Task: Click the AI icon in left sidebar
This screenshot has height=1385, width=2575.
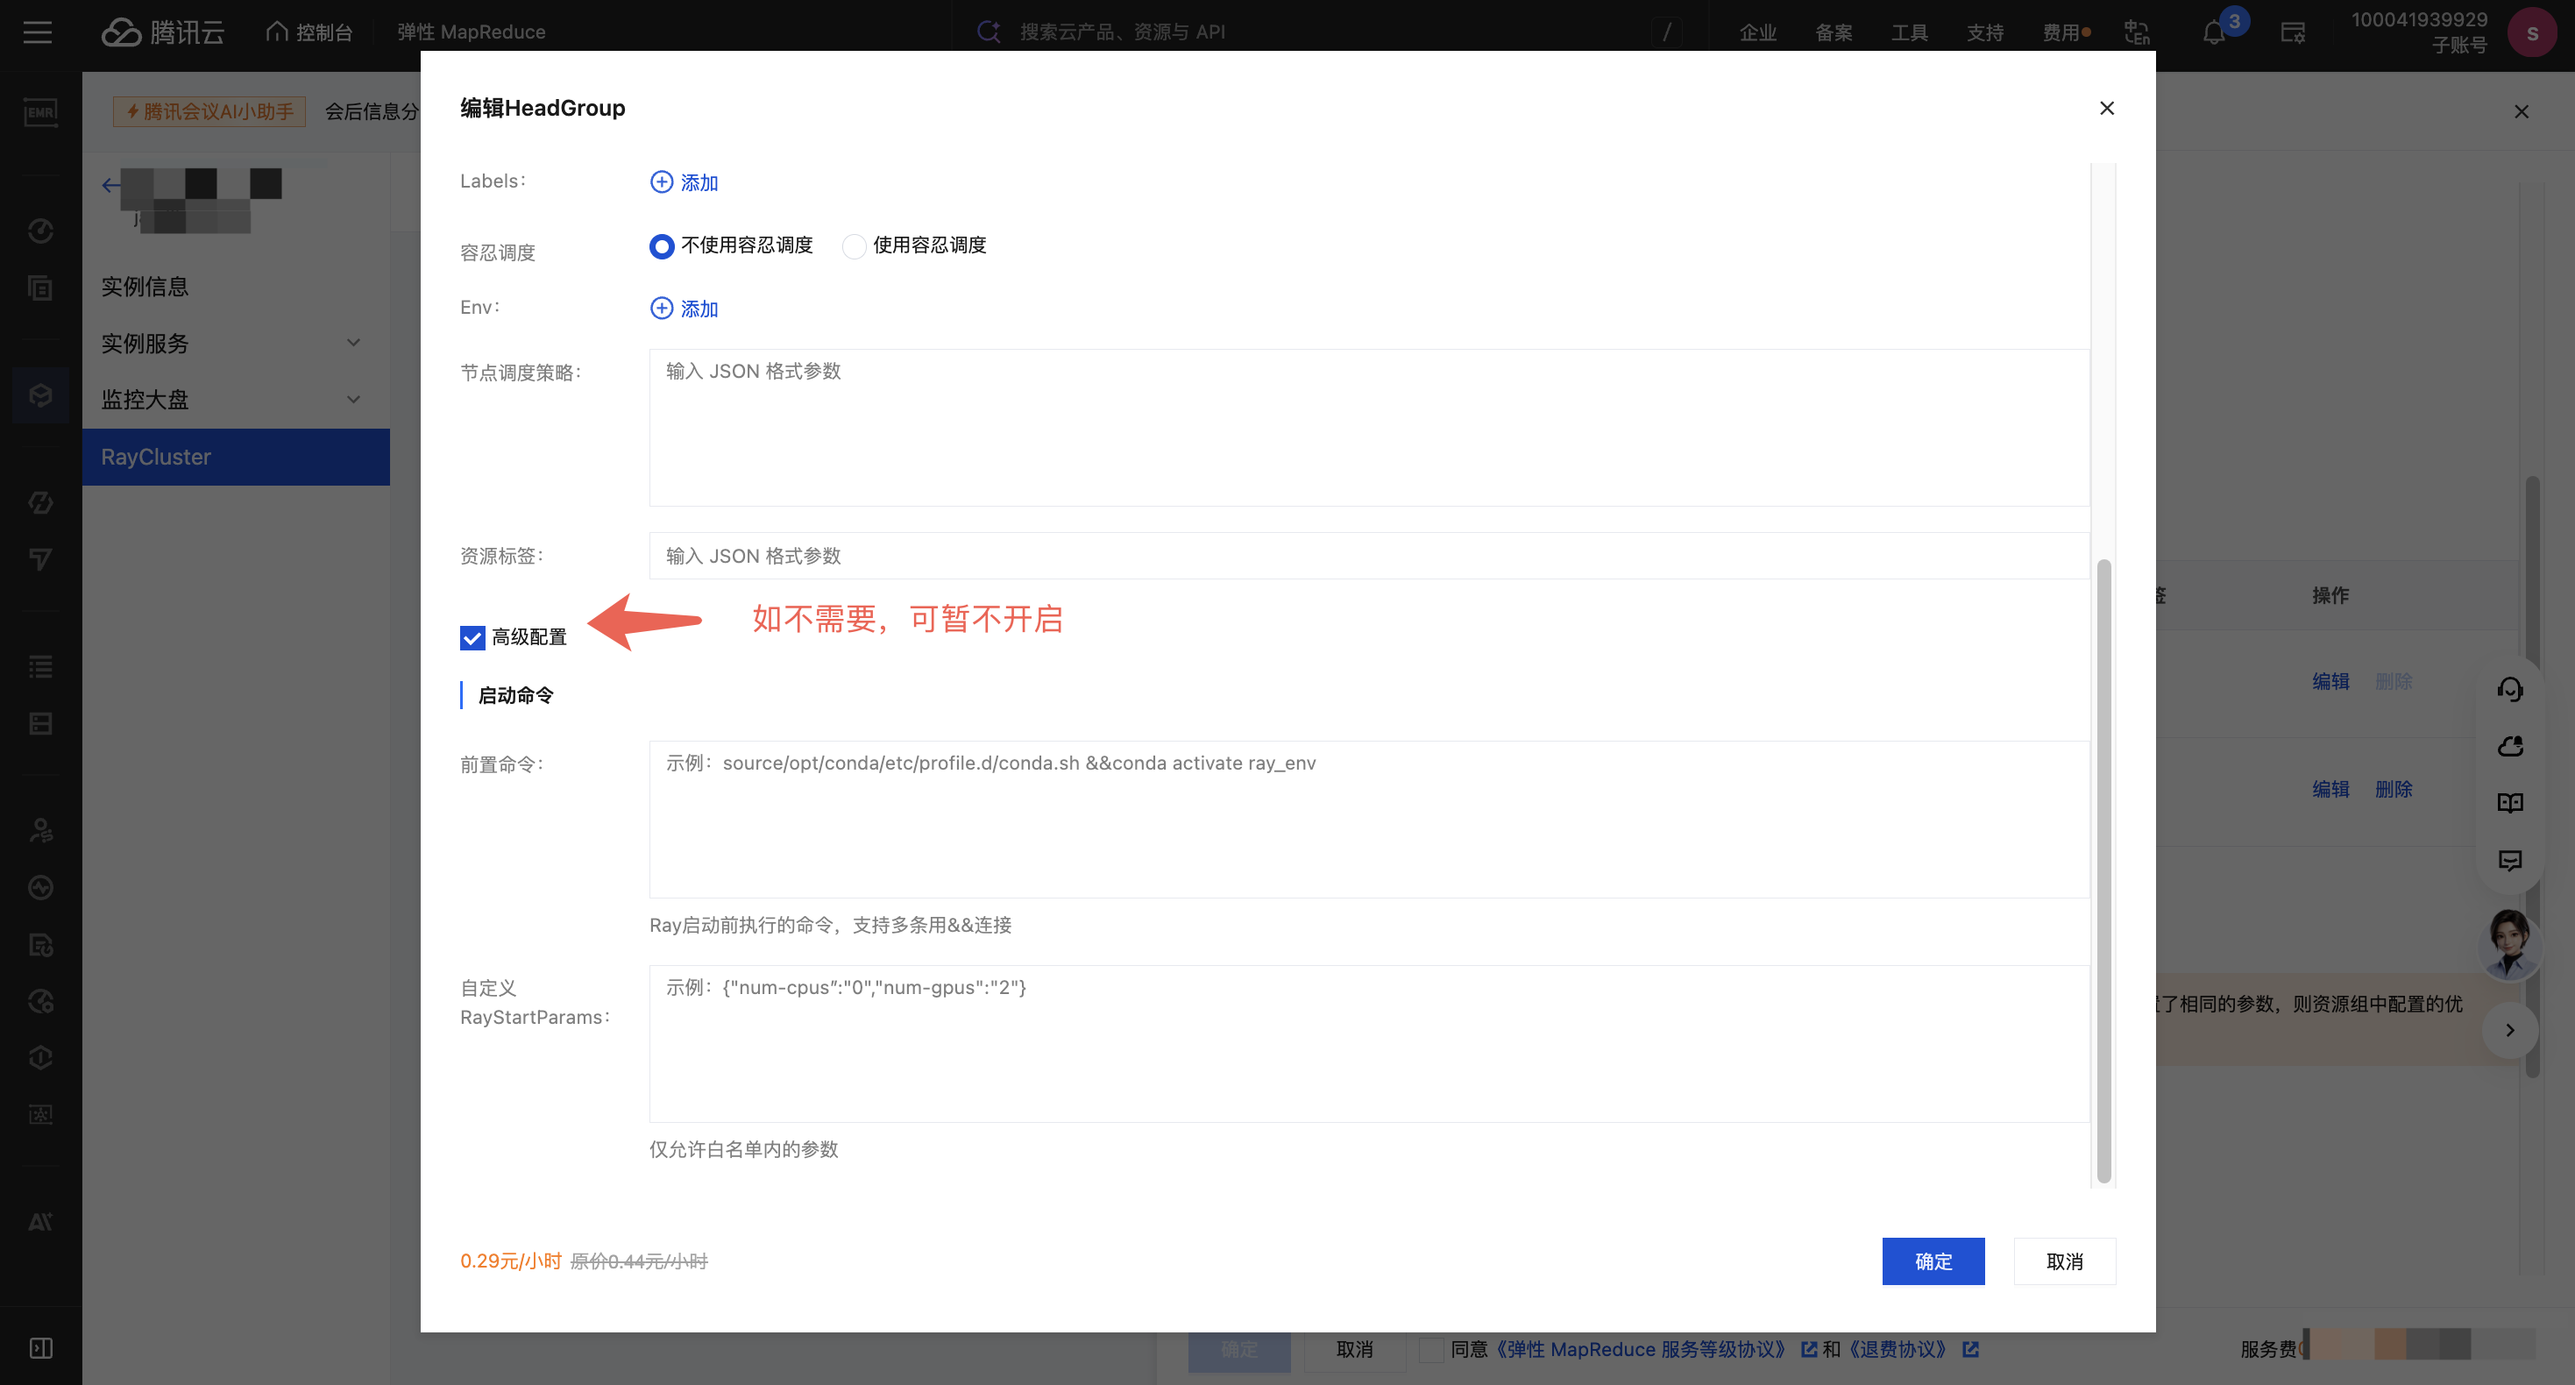Action: pyautogui.click(x=40, y=1221)
